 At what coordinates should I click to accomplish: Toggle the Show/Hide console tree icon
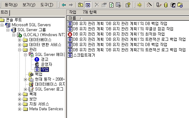[x=88, y=5]
